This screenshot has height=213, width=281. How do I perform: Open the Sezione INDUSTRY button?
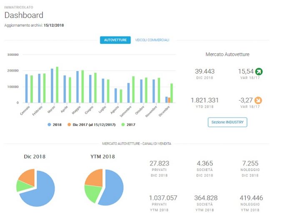[x=227, y=122]
